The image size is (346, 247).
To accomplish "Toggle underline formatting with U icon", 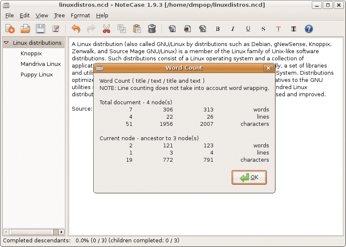I will pyautogui.click(x=248, y=29).
